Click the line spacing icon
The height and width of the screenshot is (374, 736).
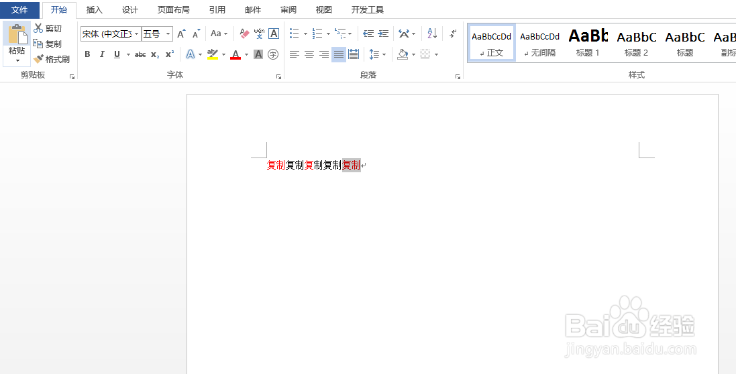(x=374, y=54)
